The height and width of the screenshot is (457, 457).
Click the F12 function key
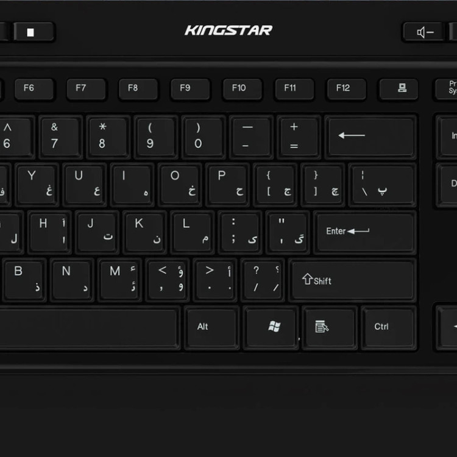point(347,88)
